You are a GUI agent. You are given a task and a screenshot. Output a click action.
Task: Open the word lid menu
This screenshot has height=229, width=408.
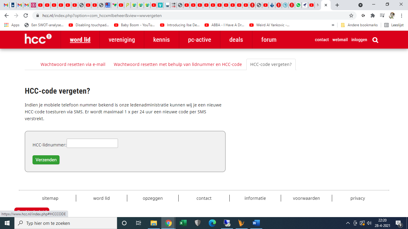80,40
